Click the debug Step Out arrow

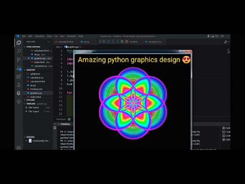(117, 41)
